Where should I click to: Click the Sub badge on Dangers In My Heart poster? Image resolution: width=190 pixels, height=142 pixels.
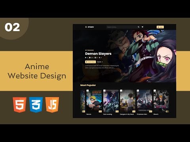(134, 111)
